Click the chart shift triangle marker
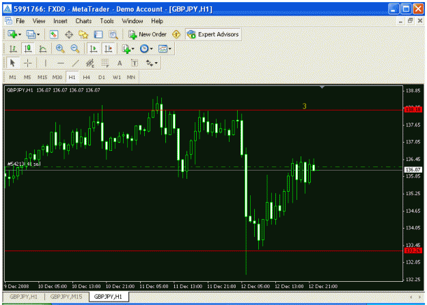 pyautogui.click(x=322, y=87)
